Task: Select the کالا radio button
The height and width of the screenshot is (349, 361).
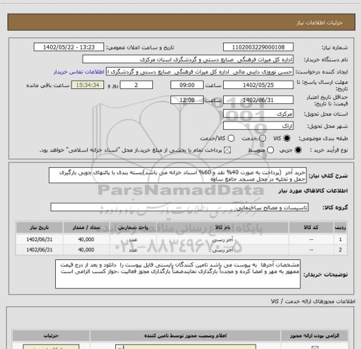Action: pyautogui.click(x=287, y=138)
